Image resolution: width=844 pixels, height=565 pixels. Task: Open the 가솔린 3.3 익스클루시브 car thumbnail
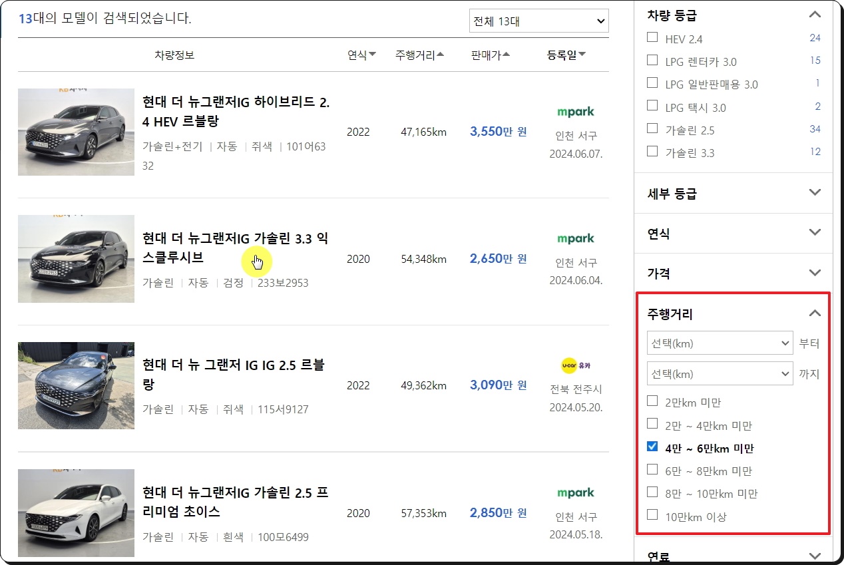pyautogui.click(x=76, y=259)
